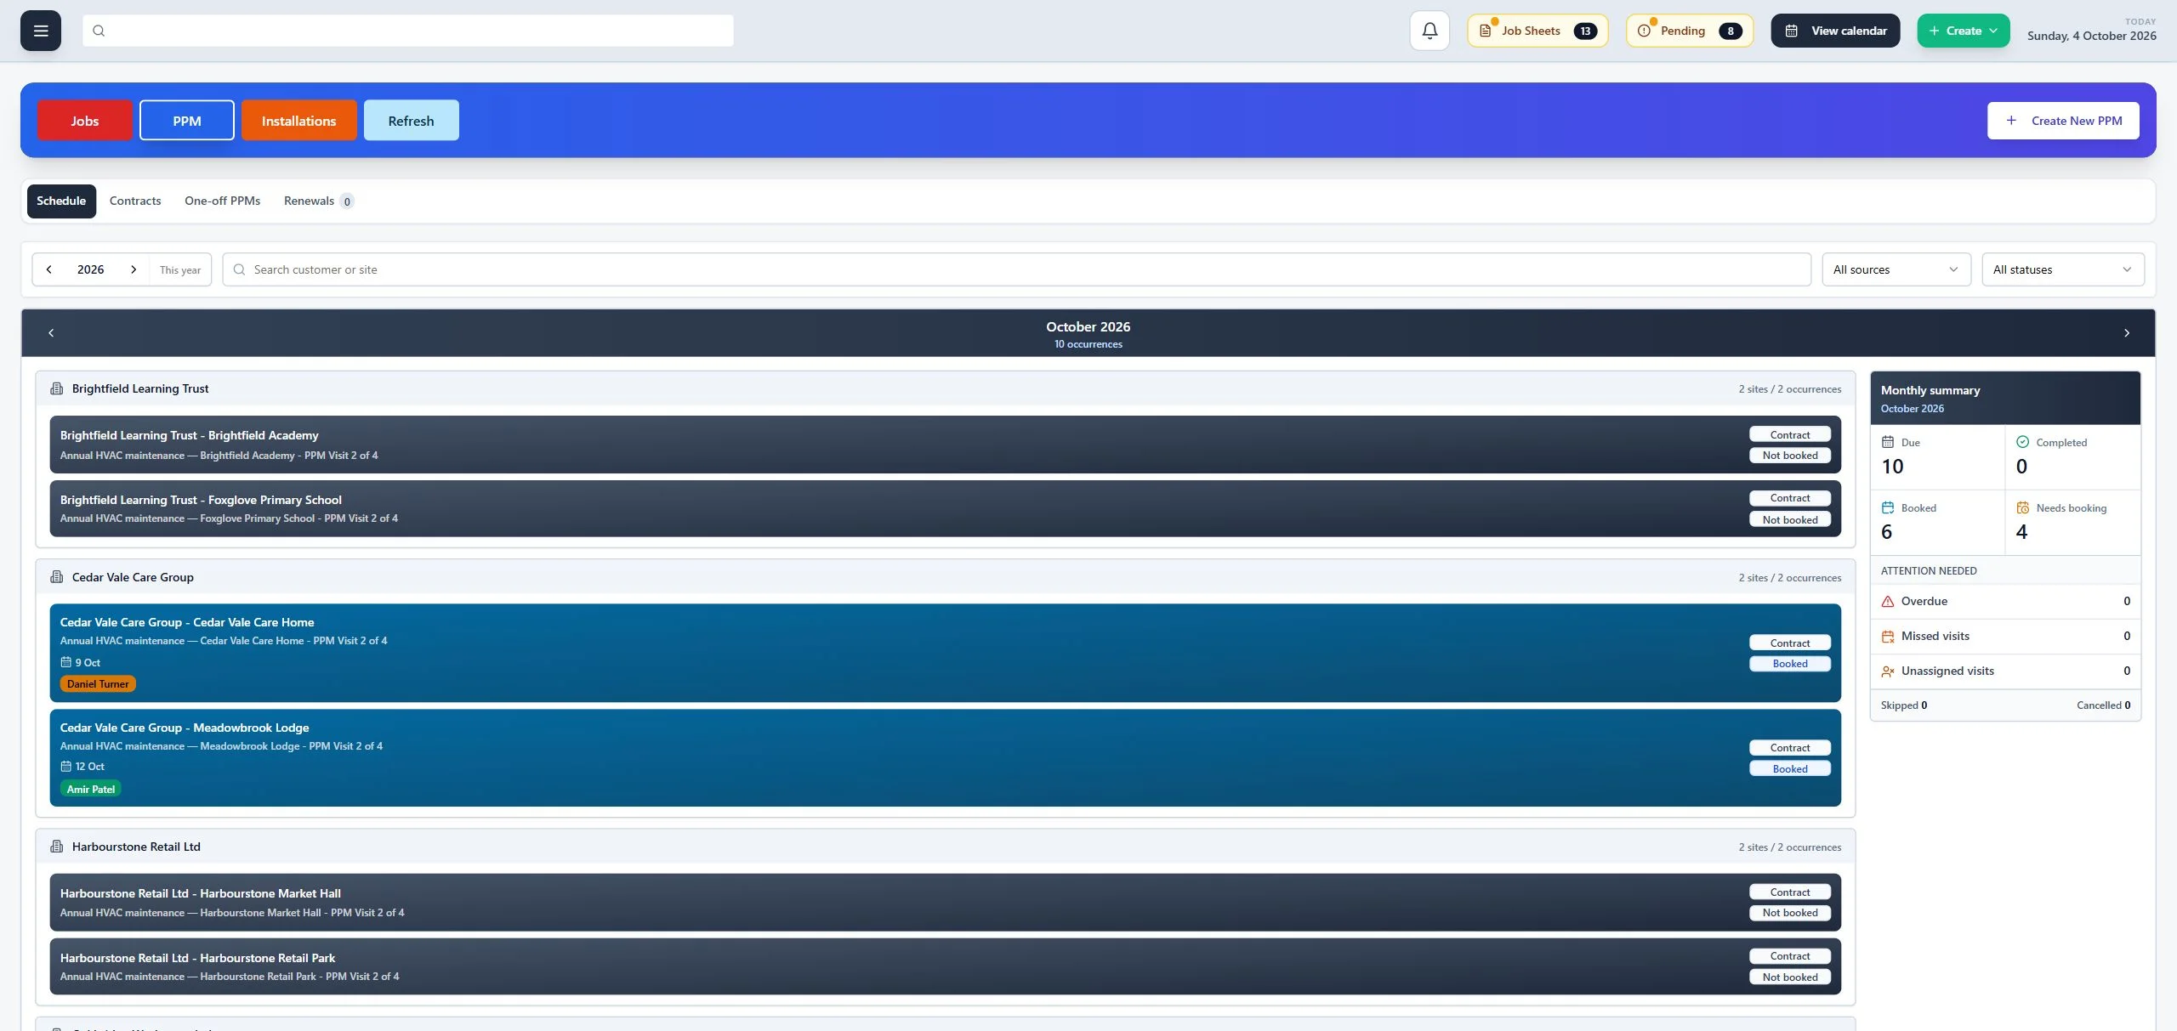Open Job Sheets list
The image size is (2177, 1031).
[x=1538, y=31]
